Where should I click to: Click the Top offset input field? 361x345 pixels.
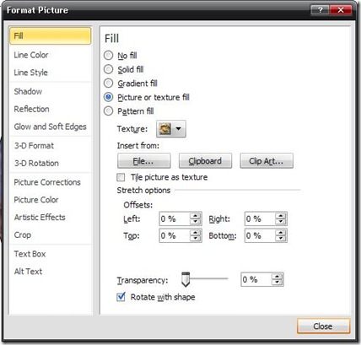175,235
